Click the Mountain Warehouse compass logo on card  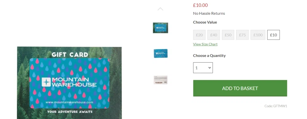point(46,82)
